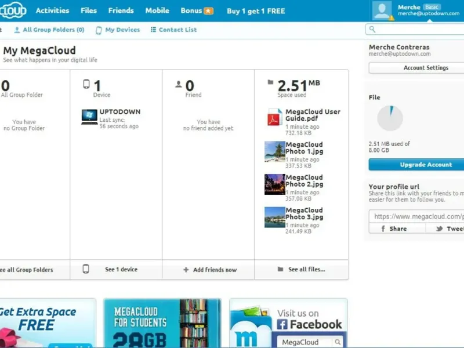
Task: Click the Twitter bird icon
Action: point(440,229)
